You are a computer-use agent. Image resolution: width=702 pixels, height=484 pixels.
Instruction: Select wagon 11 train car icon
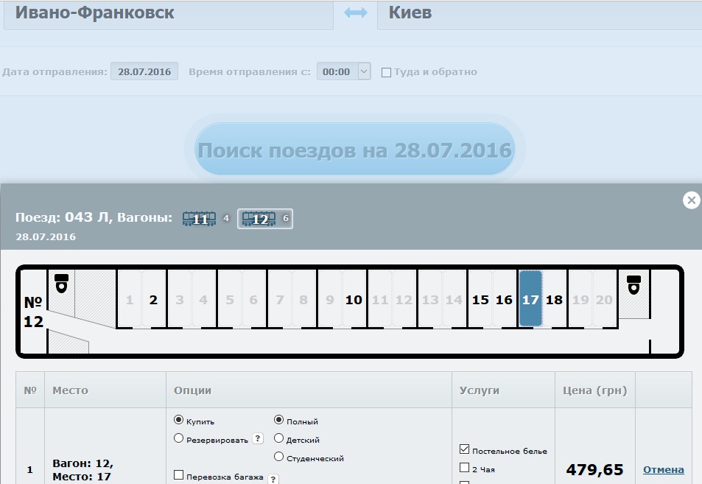point(200,219)
